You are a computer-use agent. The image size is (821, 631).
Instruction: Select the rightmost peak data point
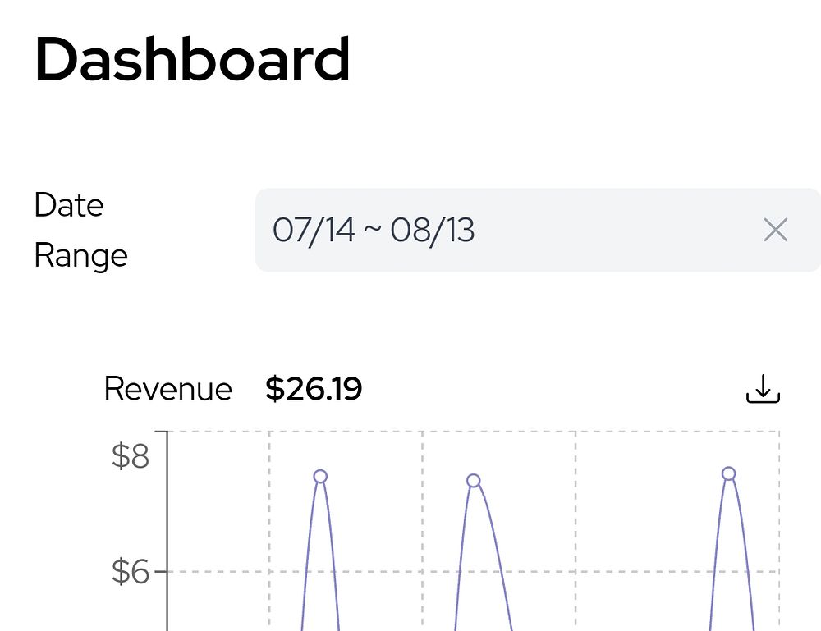pos(729,473)
